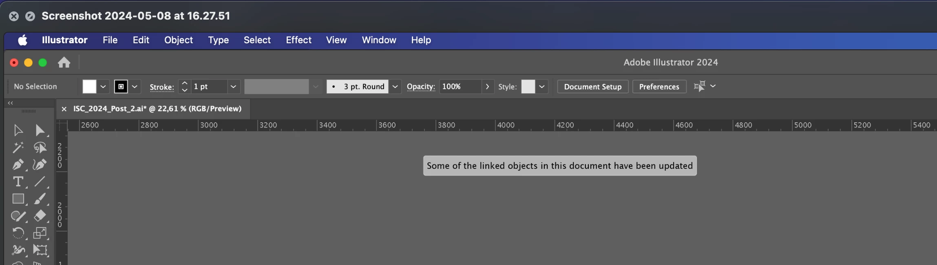Screen dimensions: 937x265
Task: Select the Rectangle tool
Action: click(x=18, y=199)
